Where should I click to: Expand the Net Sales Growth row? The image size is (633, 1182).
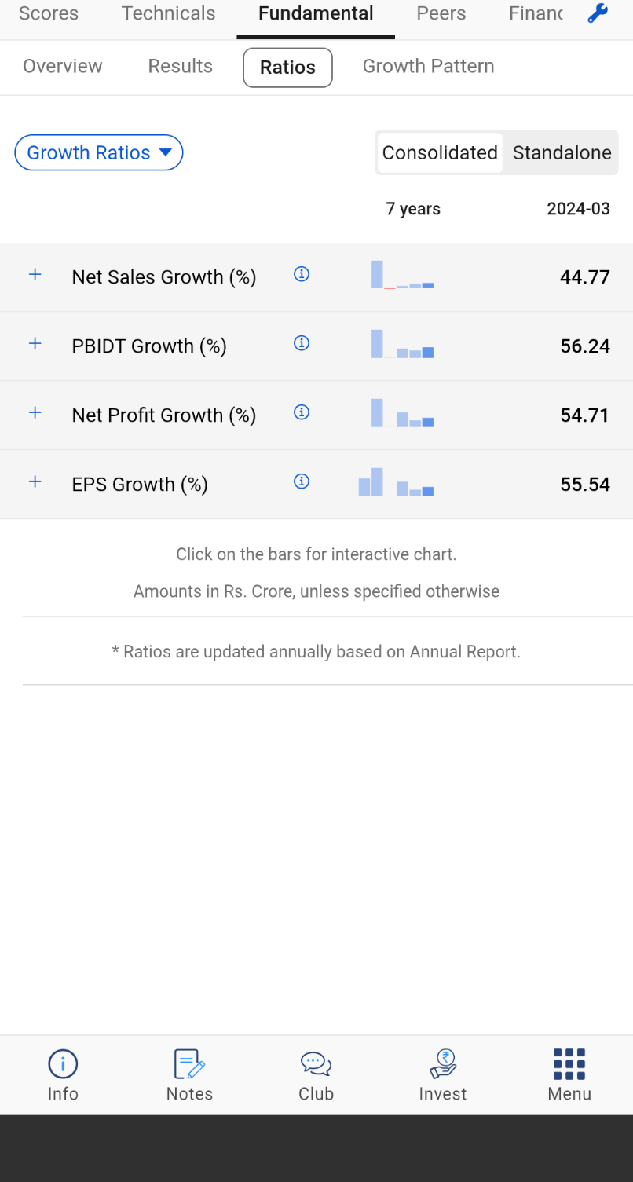35,275
